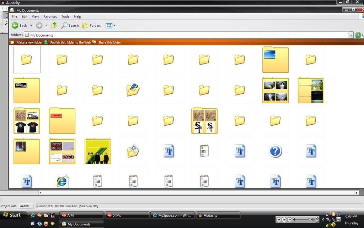This screenshot has width=364, height=228.
Task: Click 'Publish this folder to the Web'
Action: (70, 42)
